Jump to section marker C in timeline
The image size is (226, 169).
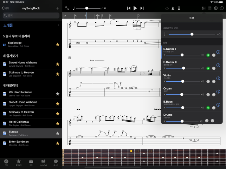(x=111, y=15)
